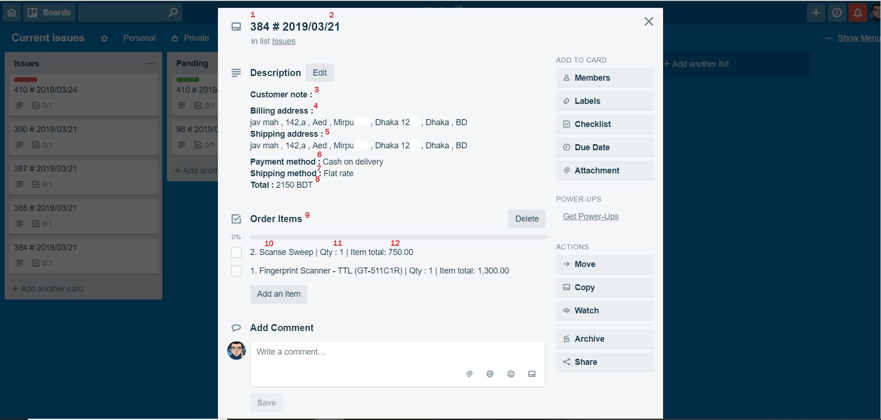Watch this card
Image resolution: width=881 pixels, height=420 pixels.
(605, 311)
